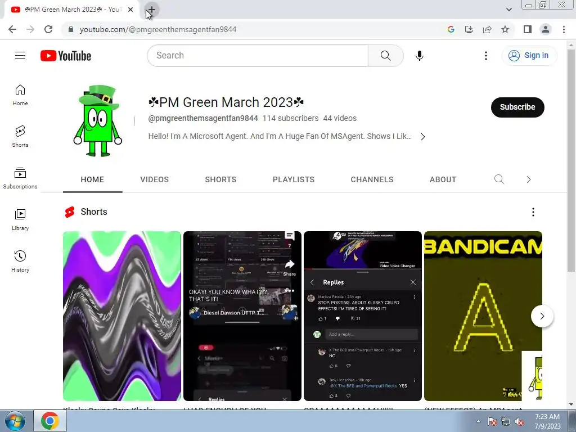The image size is (576, 432).
Task: Show next Shorts with the carousel arrow
Action: (542, 316)
